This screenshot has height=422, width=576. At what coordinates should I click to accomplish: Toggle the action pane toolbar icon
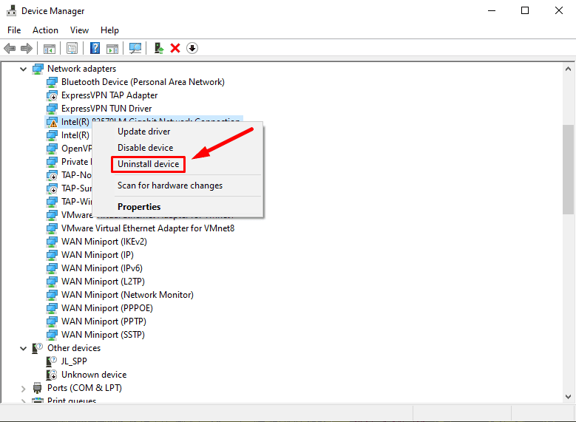coord(112,48)
